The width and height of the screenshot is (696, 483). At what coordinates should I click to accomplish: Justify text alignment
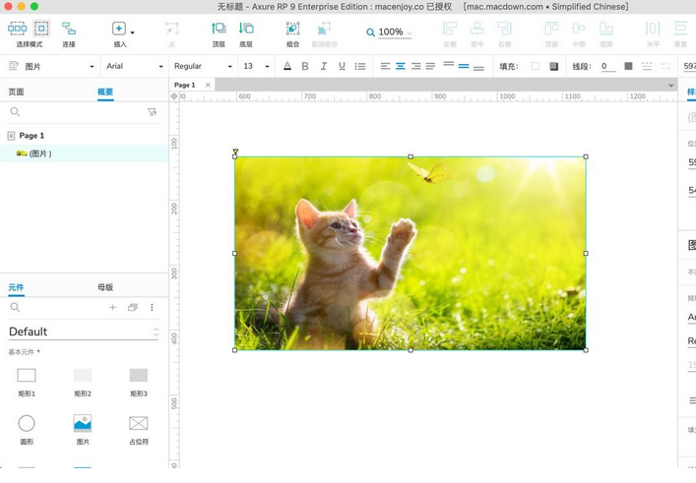pos(430,67)
